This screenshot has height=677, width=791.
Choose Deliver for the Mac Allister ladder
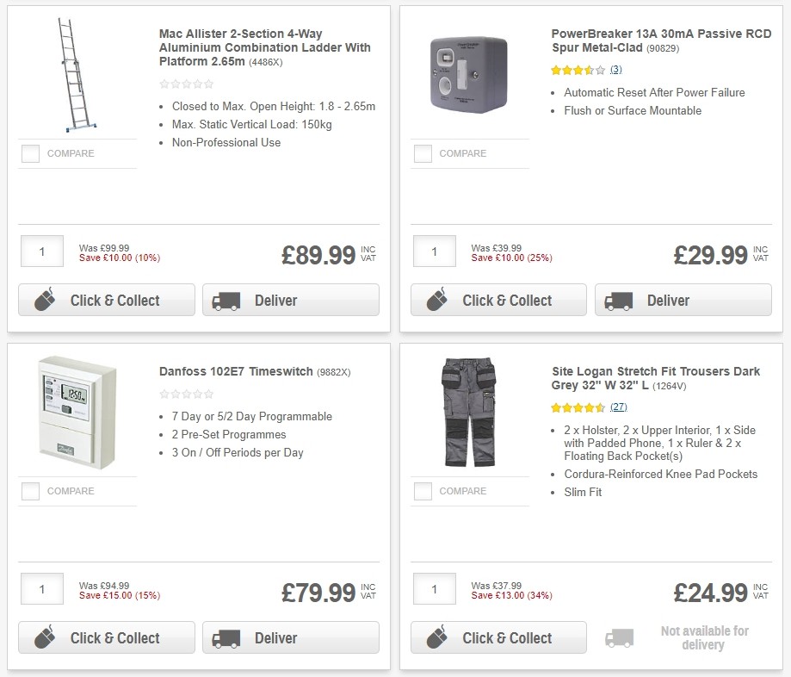(x=291, y=300)
